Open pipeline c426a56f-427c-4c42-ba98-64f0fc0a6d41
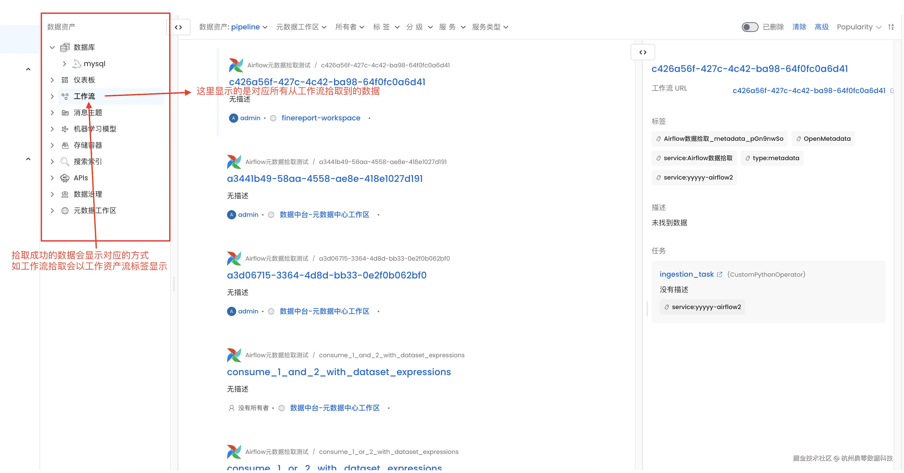 tap(327, 82)
